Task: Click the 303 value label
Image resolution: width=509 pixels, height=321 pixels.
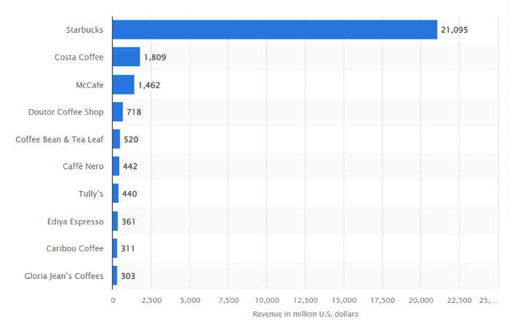Action: tap(128, 276)
